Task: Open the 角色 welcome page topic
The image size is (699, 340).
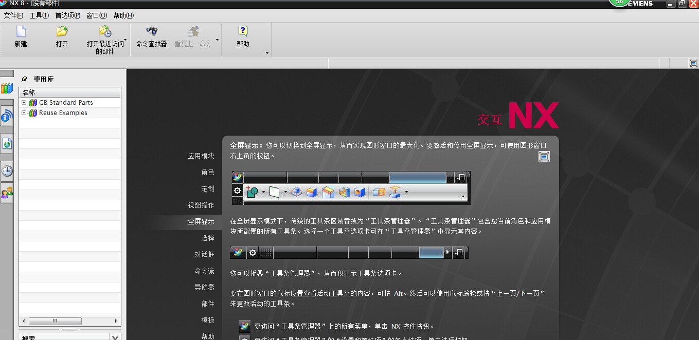Action: [x=208, y=172]
